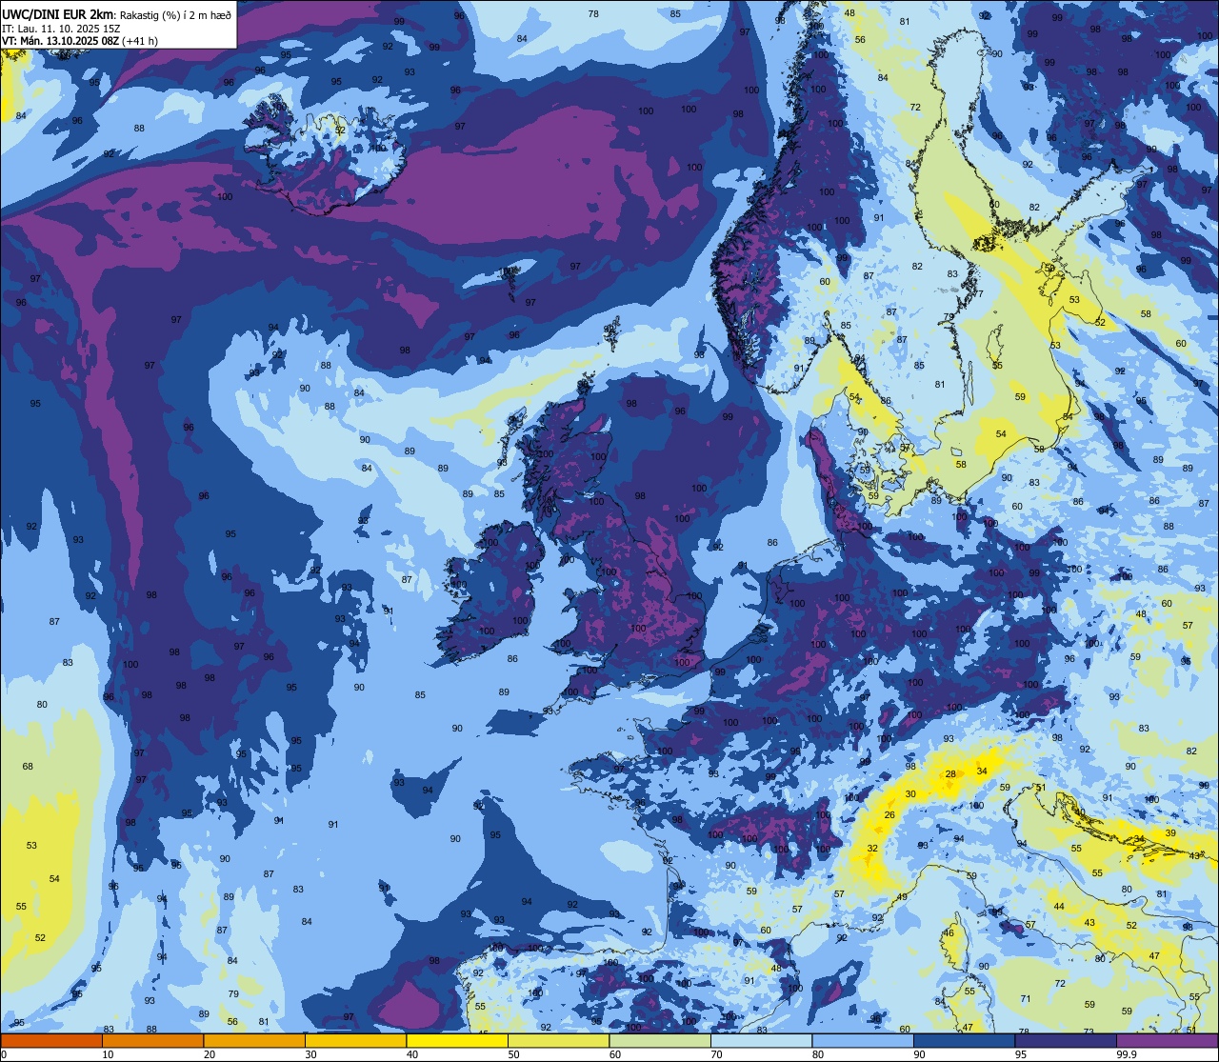This screenshot has width=1219, height=1062.
Task: Click the 0–10% dark orange legend swatch
Action: (51, 1041)
